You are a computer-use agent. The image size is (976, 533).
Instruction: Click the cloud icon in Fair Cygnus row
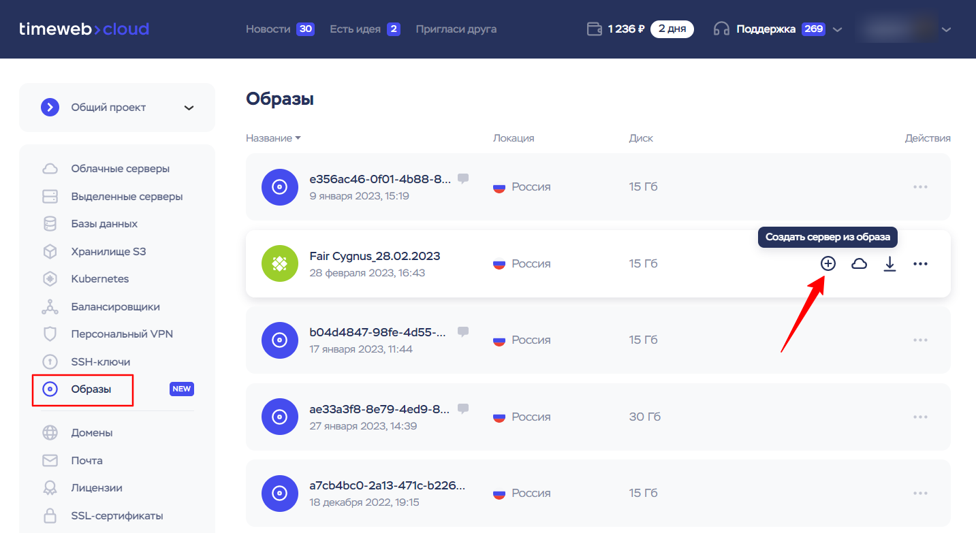pyautogui.click(x=859, y=264)
